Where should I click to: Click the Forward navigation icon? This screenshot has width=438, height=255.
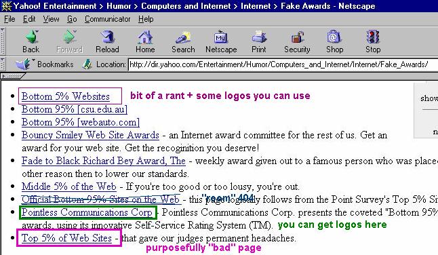point(69,42)
